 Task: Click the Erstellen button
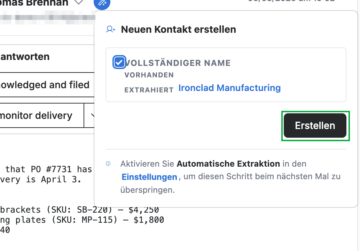pos(315,125)
